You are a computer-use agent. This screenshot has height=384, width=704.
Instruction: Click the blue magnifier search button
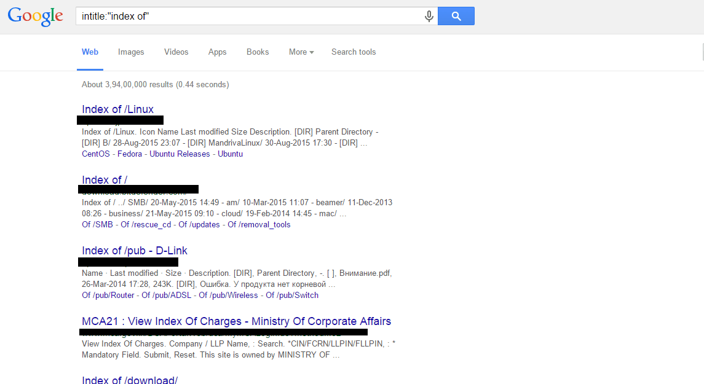pyautogui.click(x=456, y=16)
